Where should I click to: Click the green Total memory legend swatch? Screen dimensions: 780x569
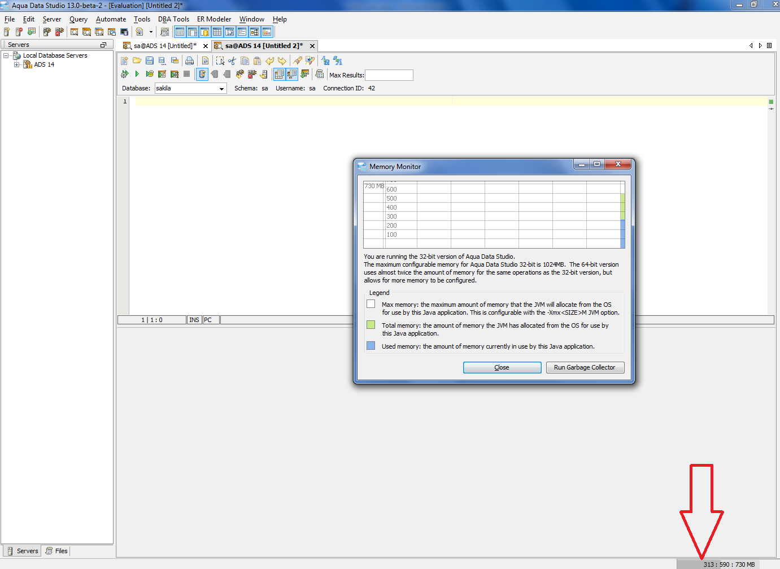pyautogui.click(x=371, y=325)
